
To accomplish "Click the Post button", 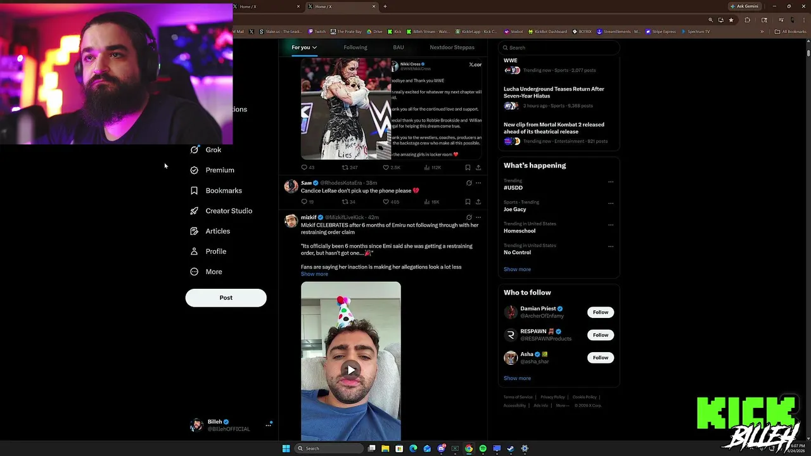I will pos(226,298).
